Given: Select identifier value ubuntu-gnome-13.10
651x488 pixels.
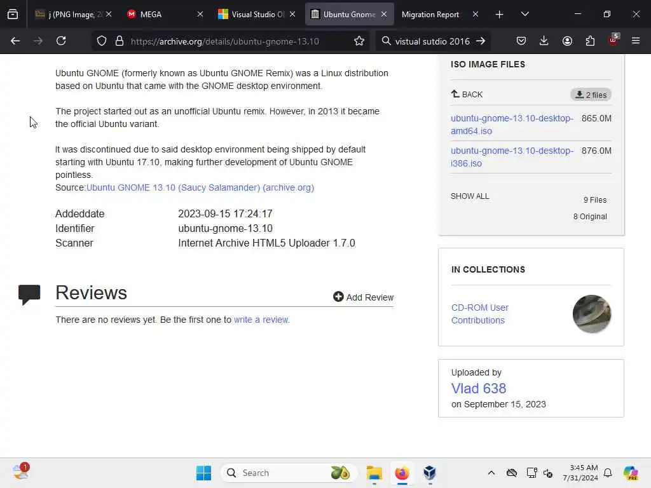Looking at the screenshot, I should pos(226,229).
